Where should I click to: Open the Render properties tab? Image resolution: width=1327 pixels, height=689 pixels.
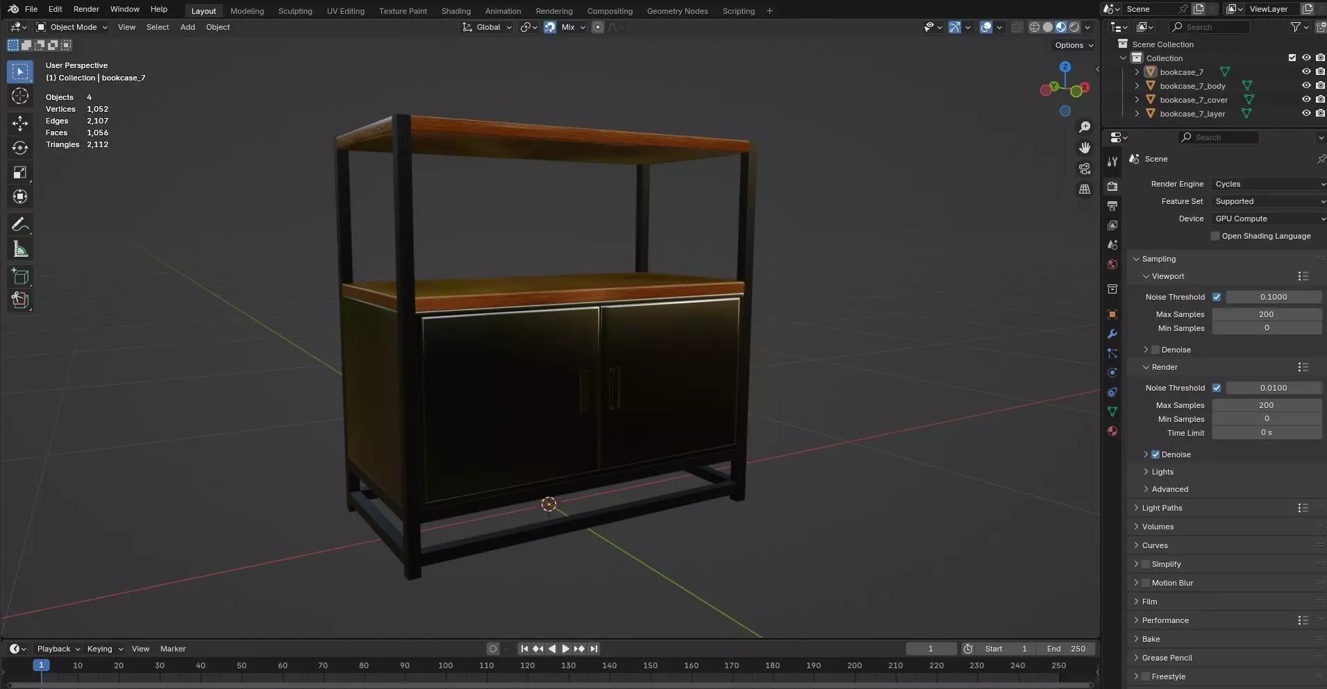coord(1112,186)
